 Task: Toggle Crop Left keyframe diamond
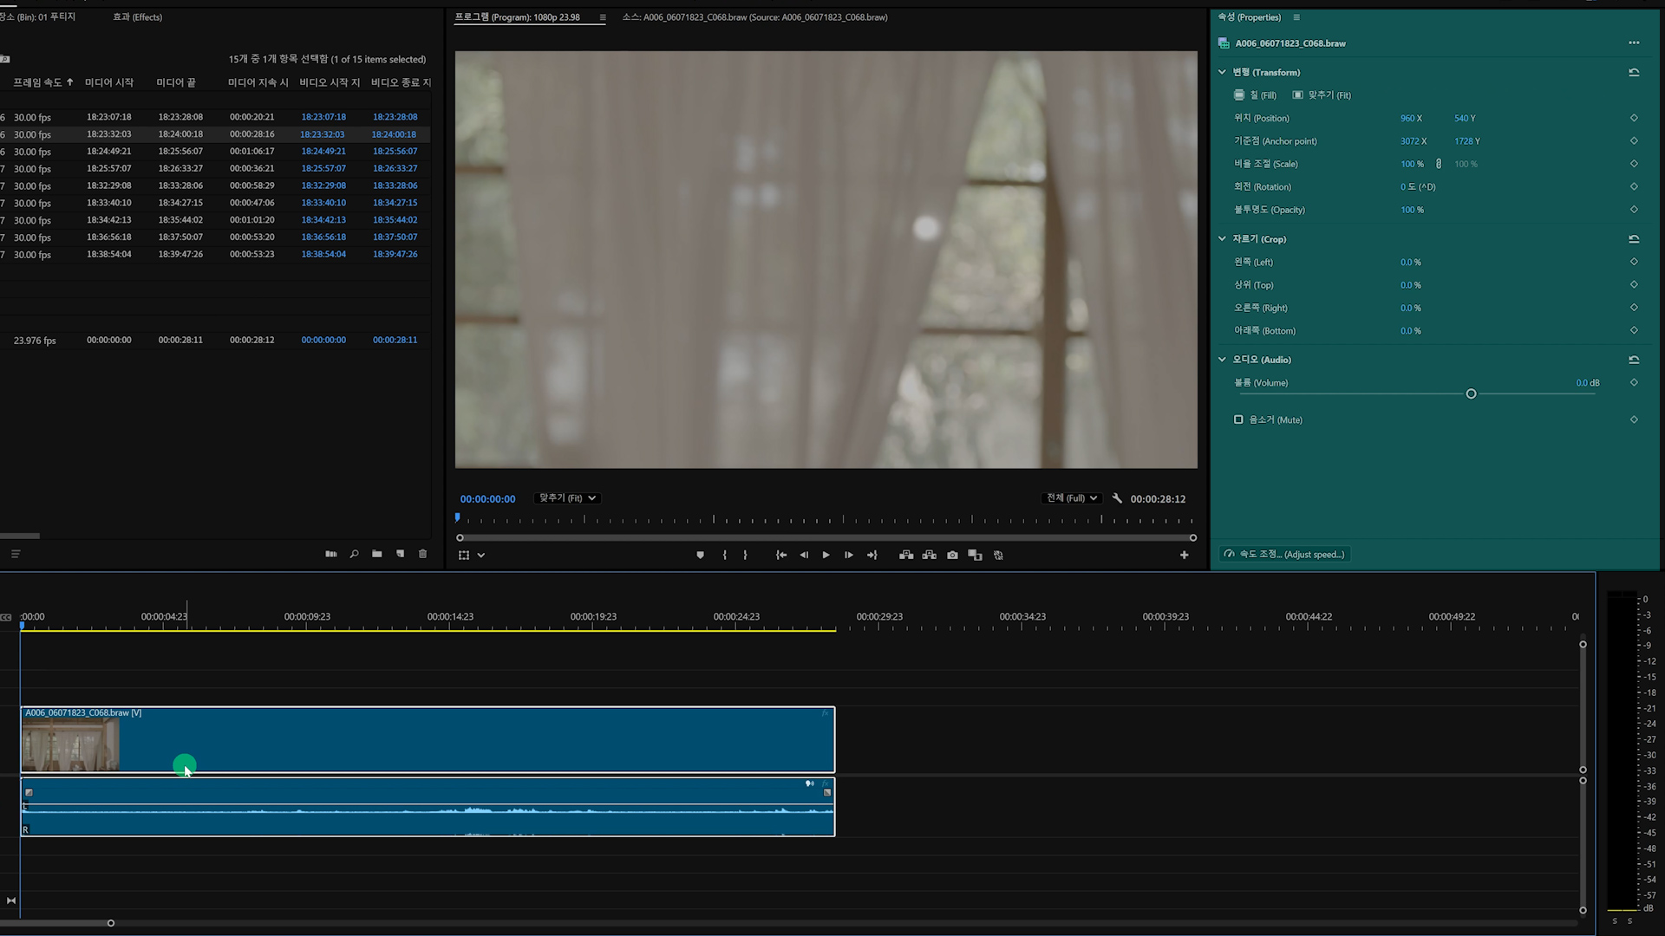click(x=1634, y=262)
